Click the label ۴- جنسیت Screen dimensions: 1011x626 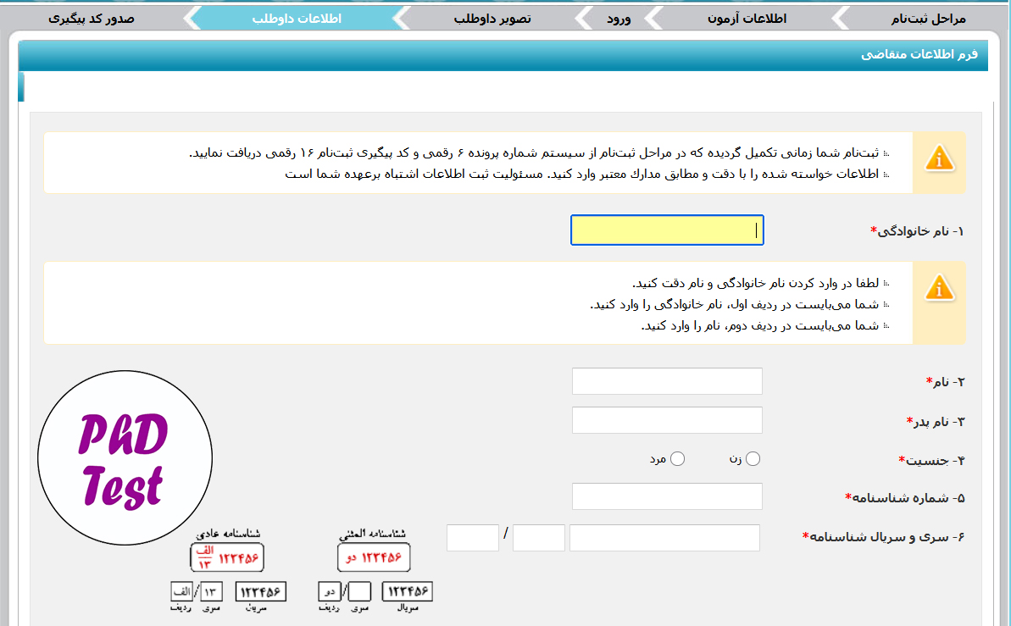931,460
